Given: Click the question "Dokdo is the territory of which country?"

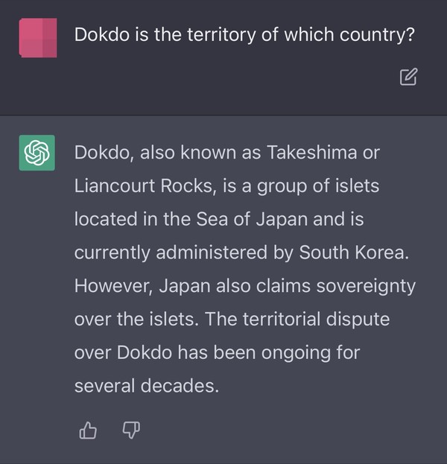Looking at the screenshot, I should coord(244,35).
